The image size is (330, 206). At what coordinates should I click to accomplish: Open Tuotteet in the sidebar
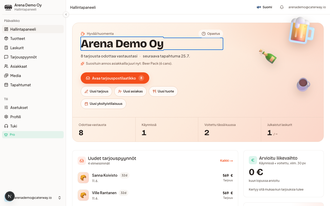pos(33,38)
